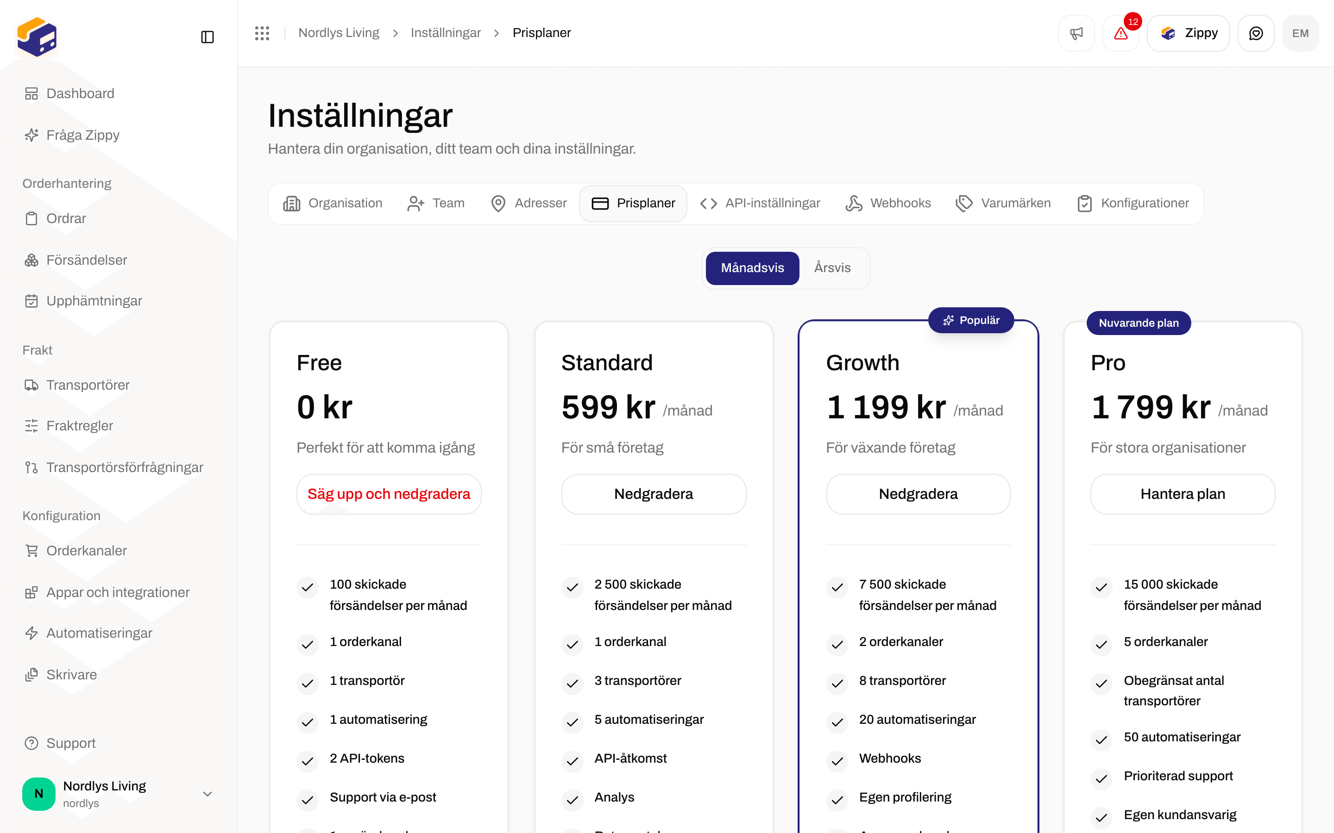The width and height of the screenshot is (1334, 833).
Task: Click 'För stora organisationer' description
Action: 1168,448
